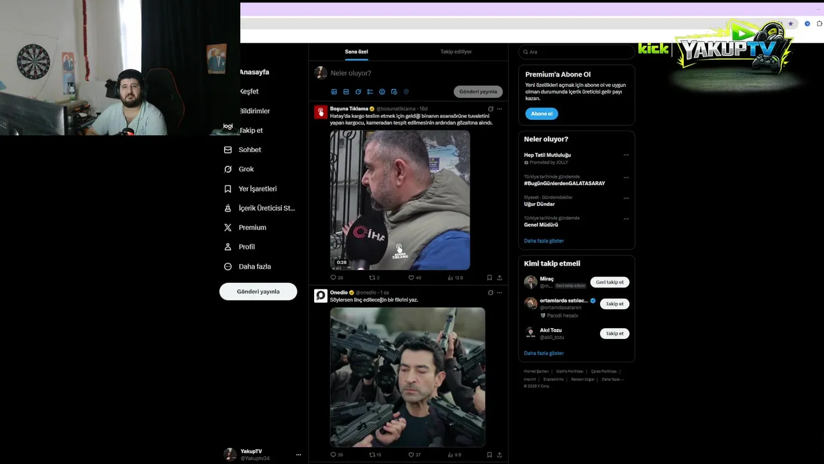Open Yer İşaretleri bookmarks
This screenshot has height=464, width=824.
point(250,189)
